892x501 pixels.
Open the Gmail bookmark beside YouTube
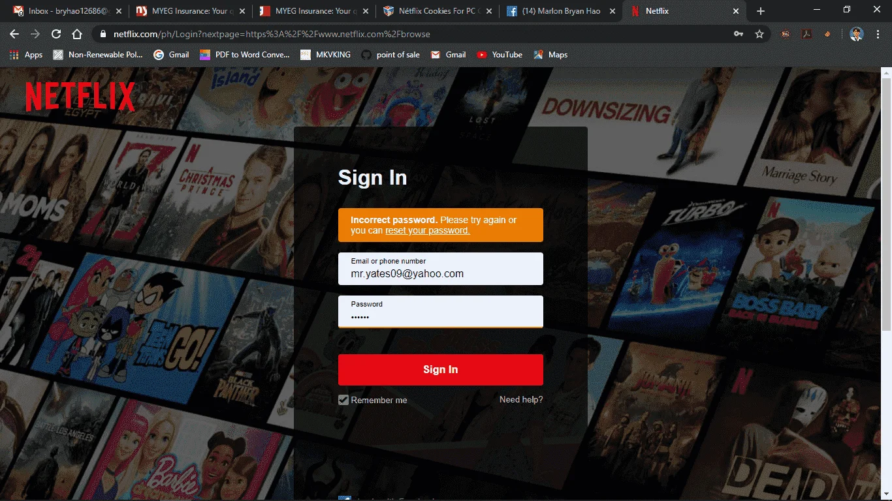coord(448,55)
